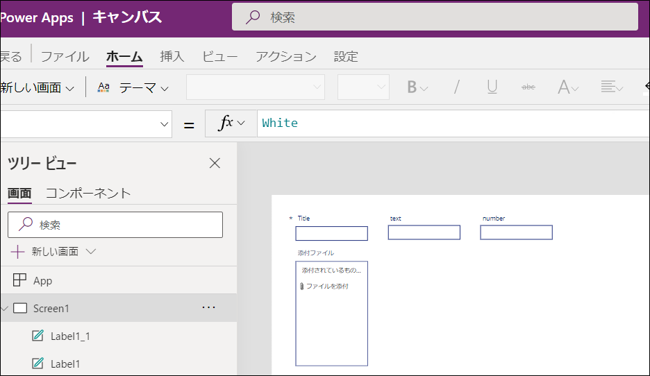
Task: Toggle underline formatting
Action: 492,87
